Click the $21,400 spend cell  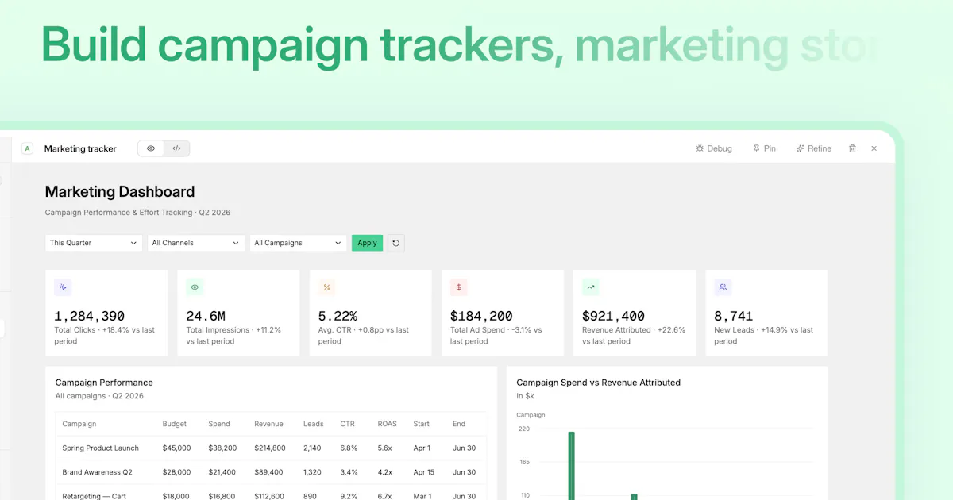(x=222, y=472)
